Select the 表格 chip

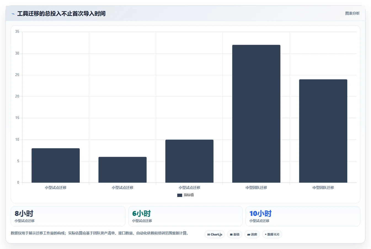(235, 234)
